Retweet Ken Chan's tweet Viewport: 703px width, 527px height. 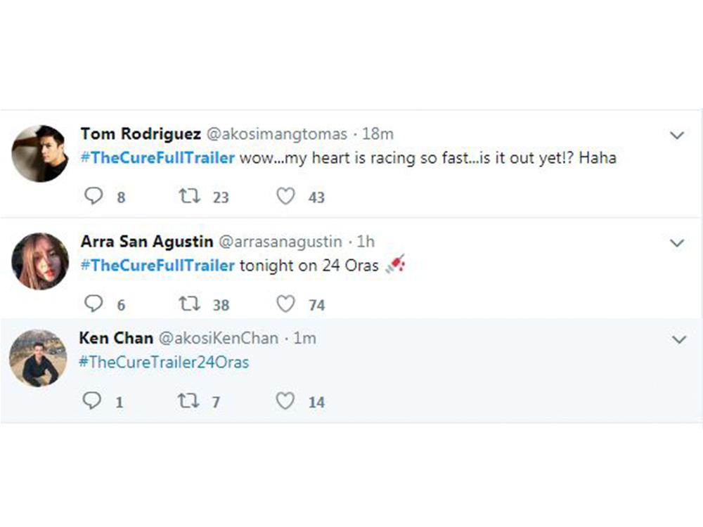point(188,401)
